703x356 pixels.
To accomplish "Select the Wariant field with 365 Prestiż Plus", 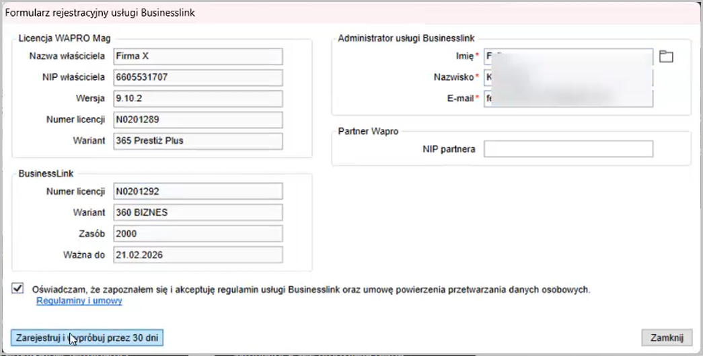I will pyautogui.click(x=198, y=141).
